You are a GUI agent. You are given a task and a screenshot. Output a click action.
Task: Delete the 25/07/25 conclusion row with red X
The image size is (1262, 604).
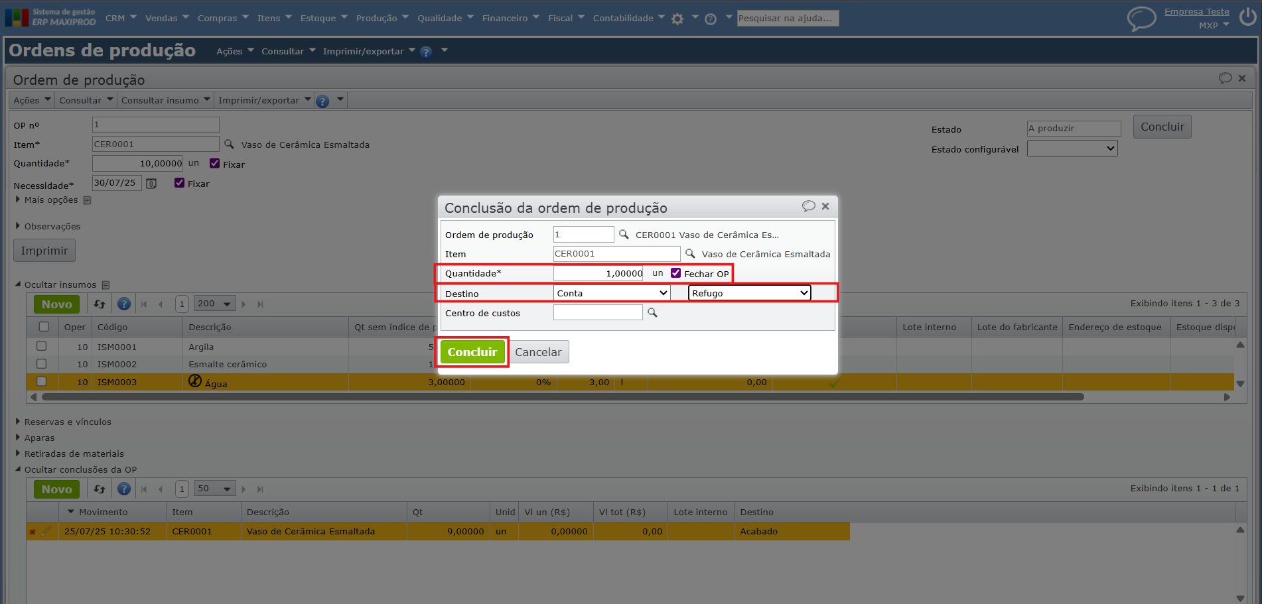pyautogui.click(x=32, y=532)
